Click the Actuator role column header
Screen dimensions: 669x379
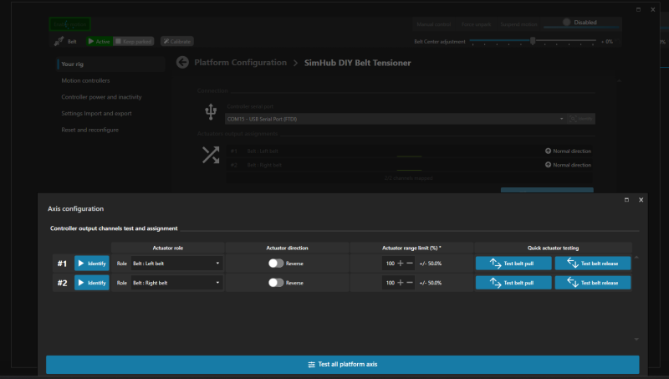click(x=168, y=248)
